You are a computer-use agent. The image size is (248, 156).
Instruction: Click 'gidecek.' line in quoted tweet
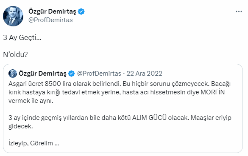[21, 126]
